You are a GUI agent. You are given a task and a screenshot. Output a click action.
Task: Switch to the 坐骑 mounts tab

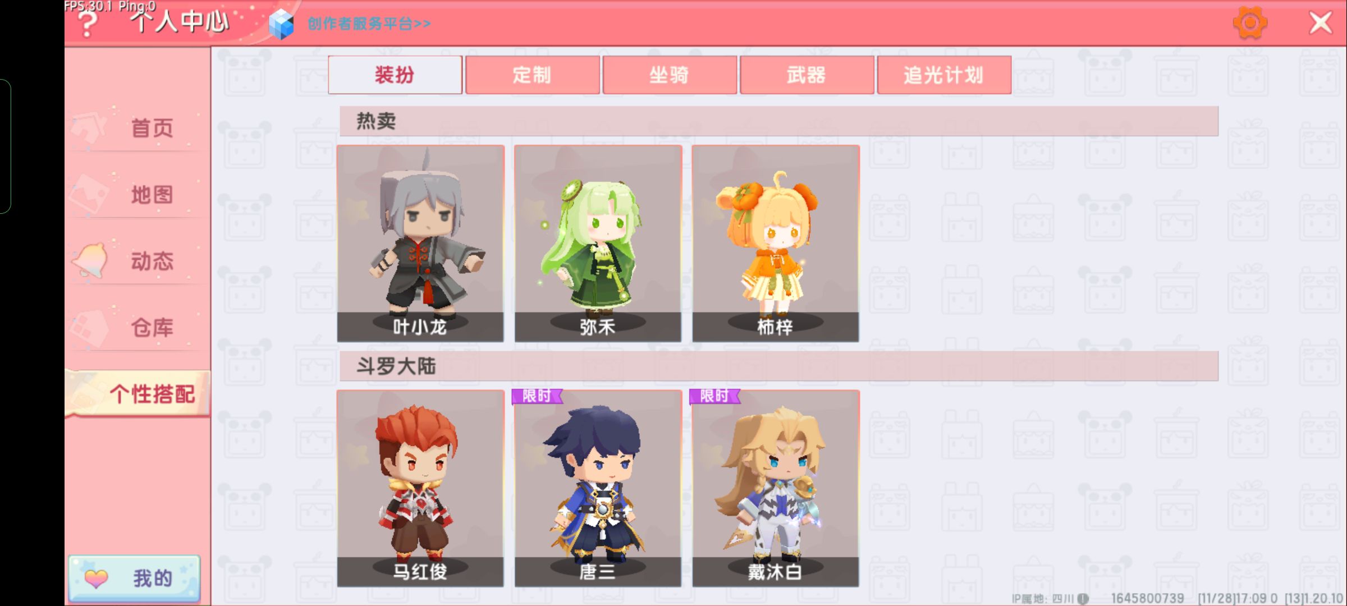tap(669, 75)
